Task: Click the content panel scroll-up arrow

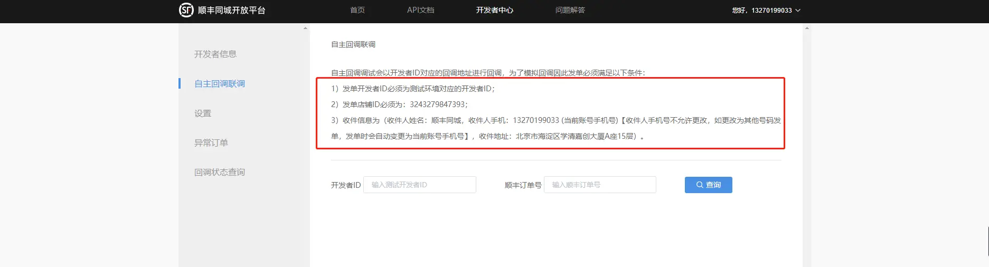Action: pos(807,28)
